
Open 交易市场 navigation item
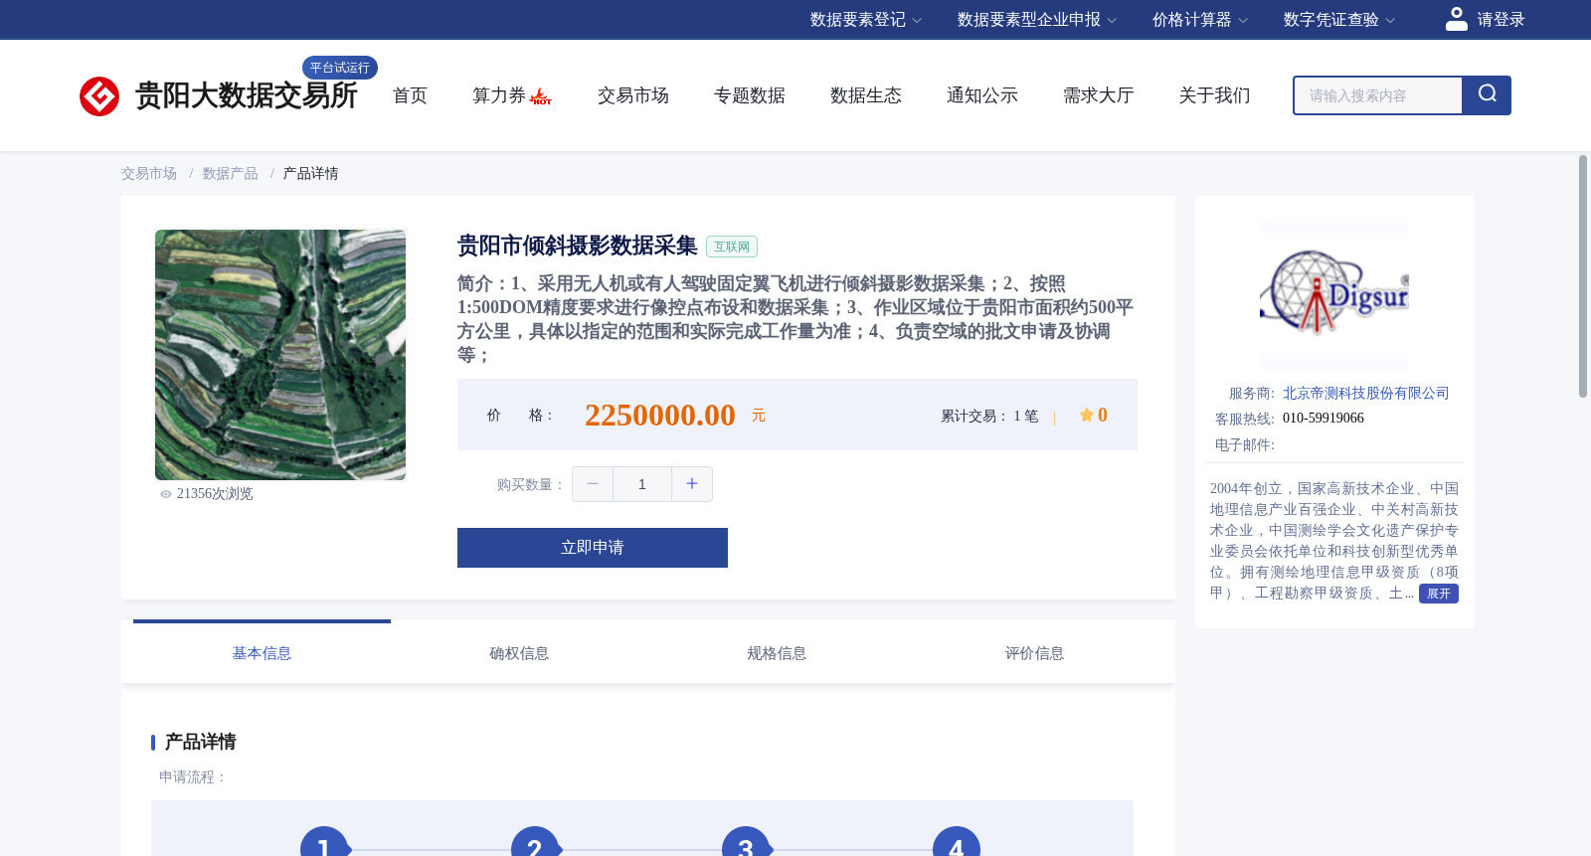633,95
